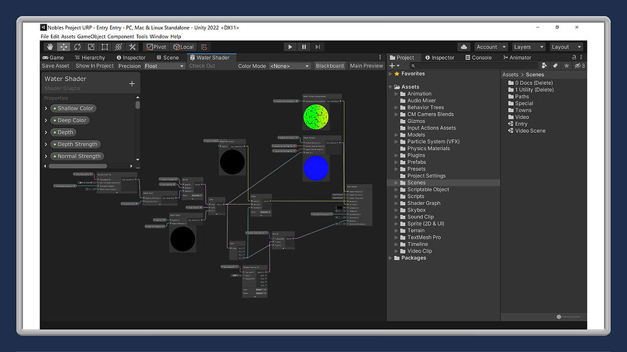Viewport: 627px width, 352px height.
Task: Select the Rect transform tool
Action: 105,47
